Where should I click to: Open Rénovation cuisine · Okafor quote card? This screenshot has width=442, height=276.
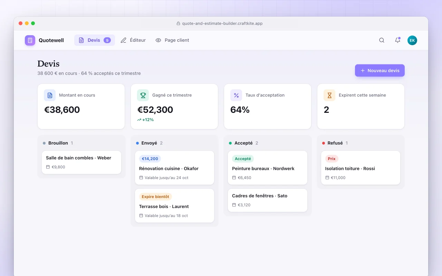tap(174, 168)
